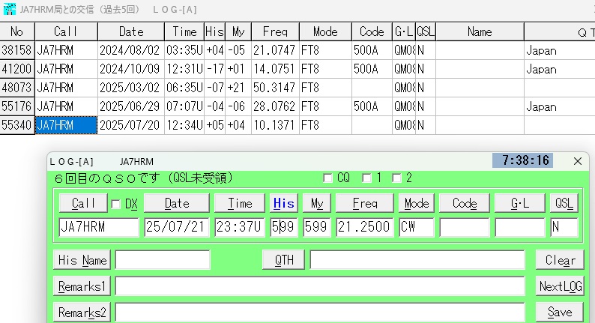This screenshot has height=323, width=595.
Task: Select the highlighted JA7HRM cell in row 55340
Action: coord(66,125)
